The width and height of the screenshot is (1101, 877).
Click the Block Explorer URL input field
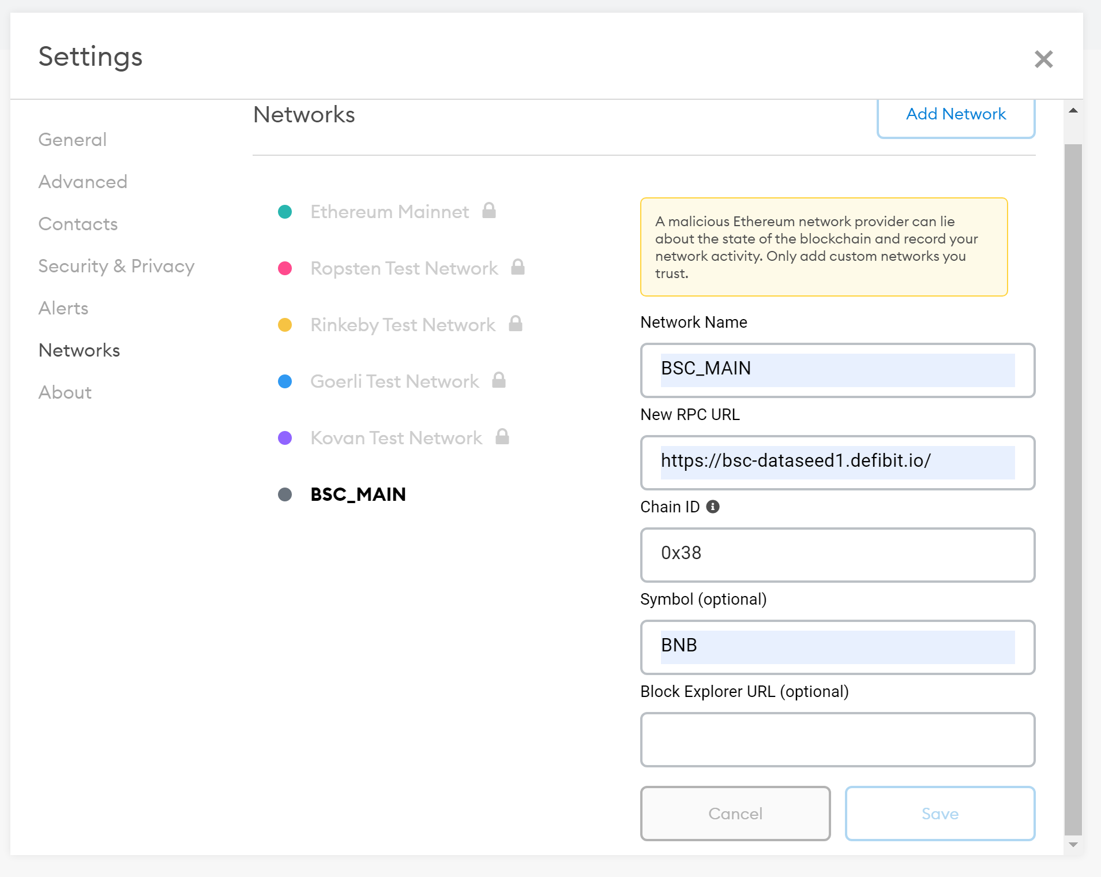(x=837, y=740)
